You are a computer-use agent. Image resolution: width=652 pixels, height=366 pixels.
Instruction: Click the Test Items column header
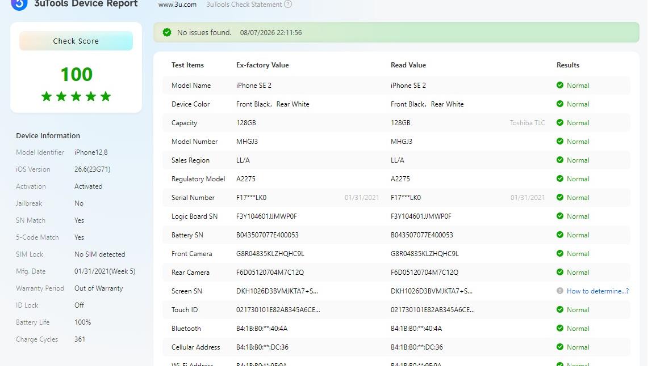pyautogui.click(x=187, y=65)
